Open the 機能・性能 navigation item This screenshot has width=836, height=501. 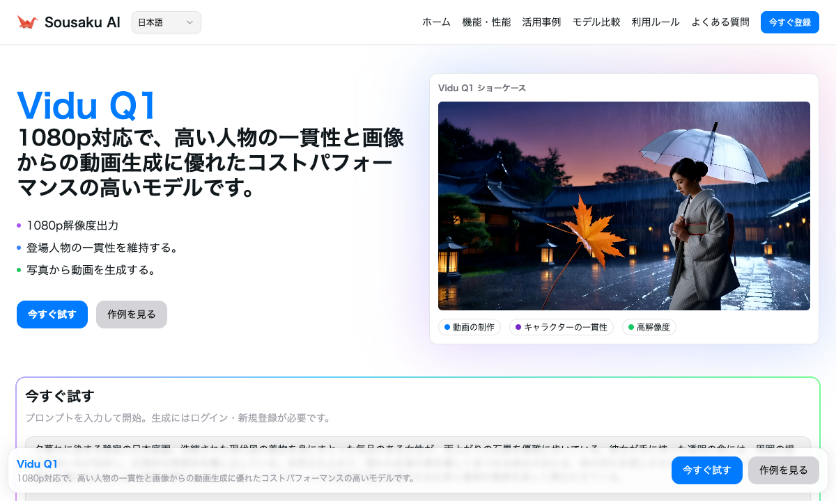click(486, 22)
